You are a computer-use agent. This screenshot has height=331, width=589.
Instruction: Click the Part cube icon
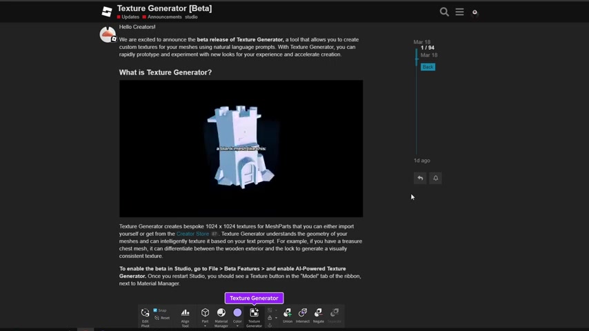205,312
